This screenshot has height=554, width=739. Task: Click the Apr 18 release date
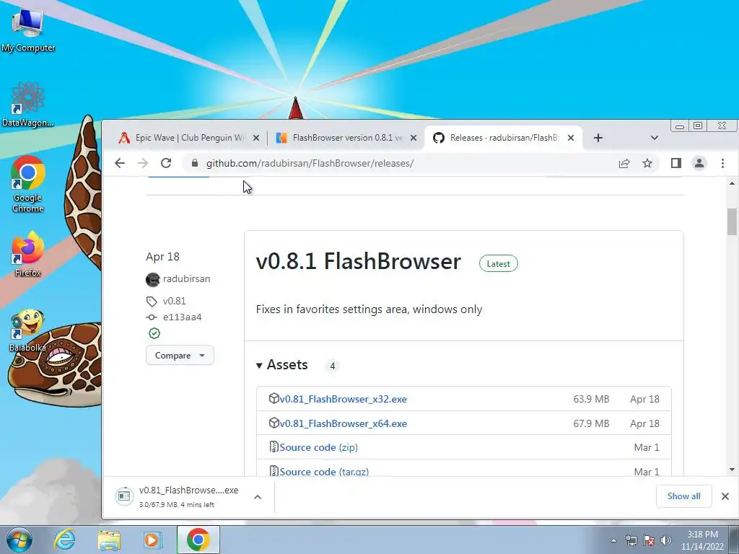162,257
